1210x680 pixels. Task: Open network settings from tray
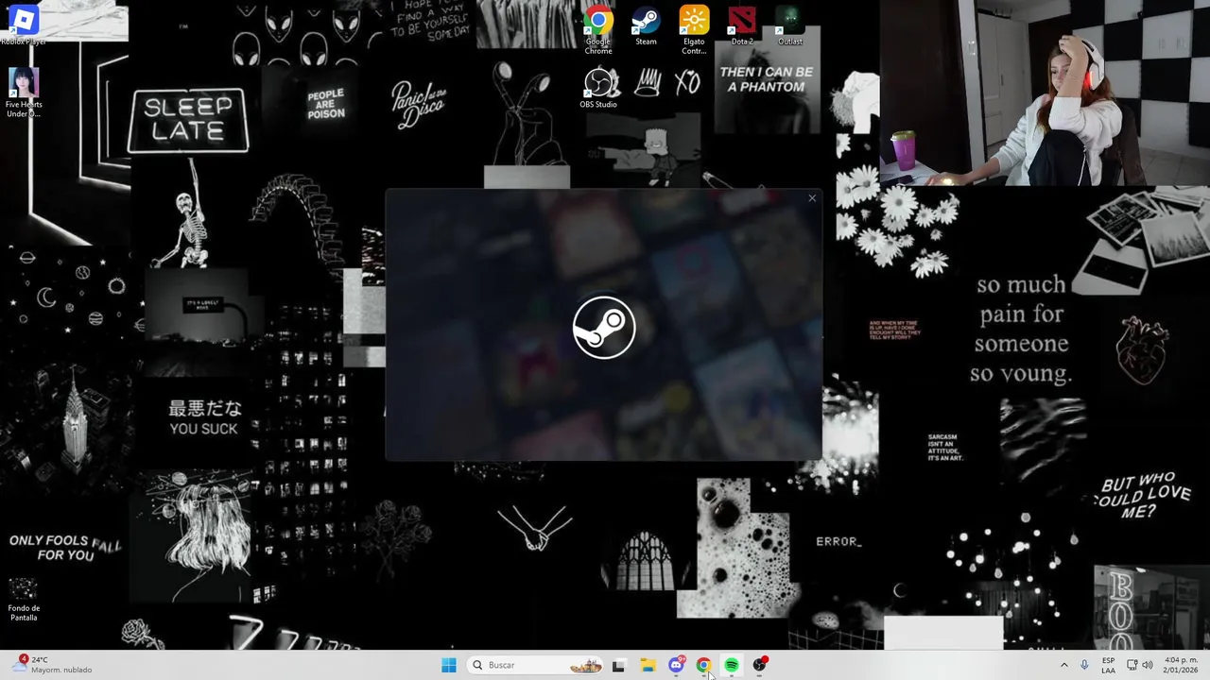tap(1132, 665)
